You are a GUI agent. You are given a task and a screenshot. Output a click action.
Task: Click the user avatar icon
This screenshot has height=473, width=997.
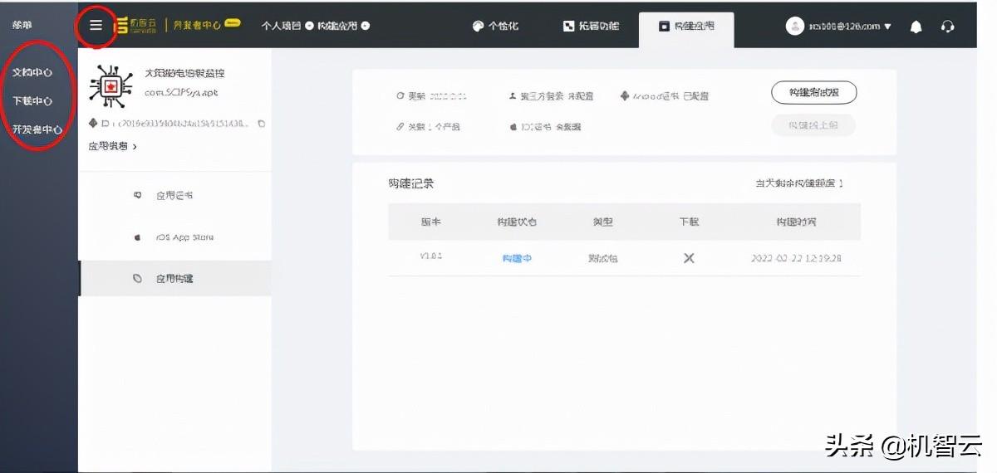795,26
